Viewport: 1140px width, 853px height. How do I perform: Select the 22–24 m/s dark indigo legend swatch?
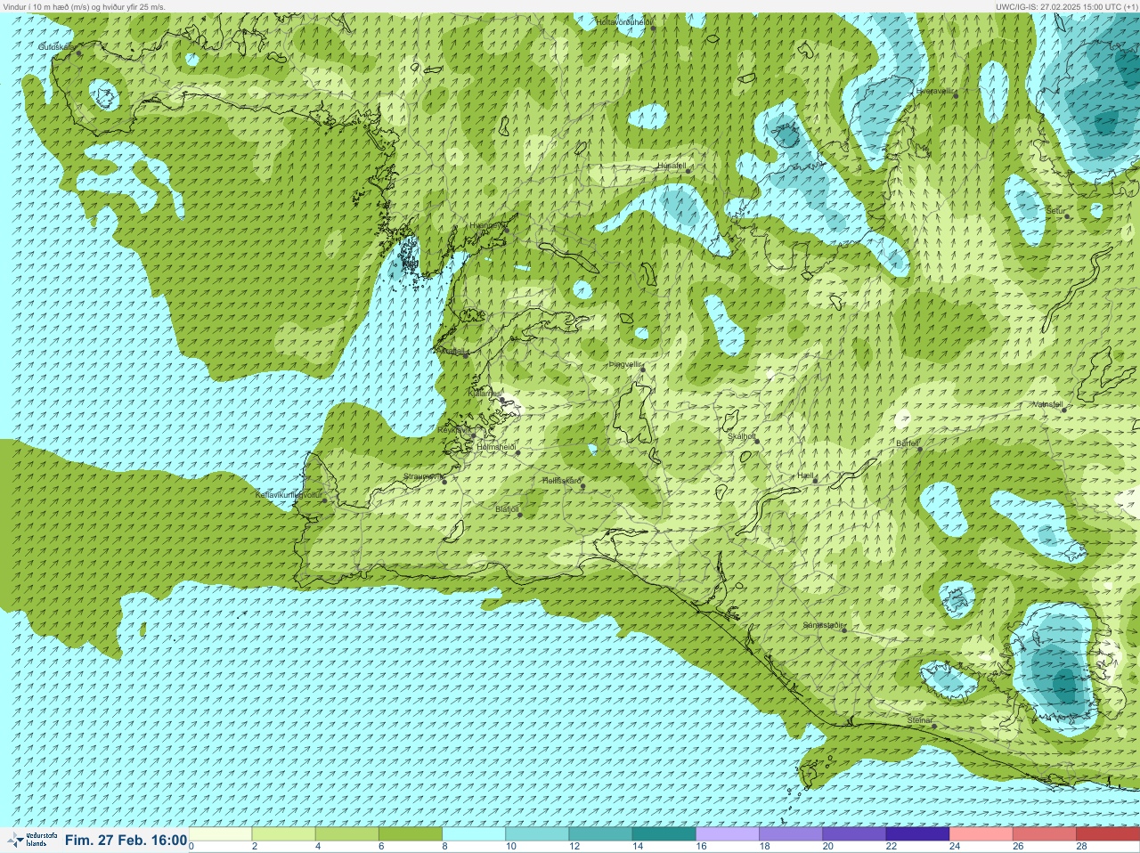(916, 834)
